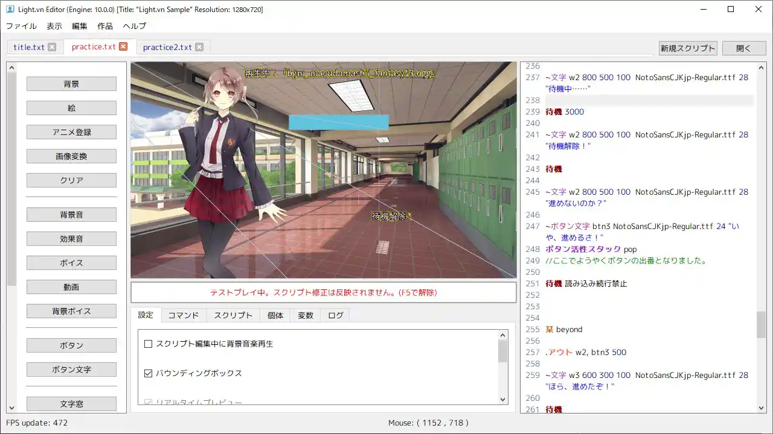This screenshot has height=434, width=773.
Task: Open the 表示 menu
Action: point(54,26)
